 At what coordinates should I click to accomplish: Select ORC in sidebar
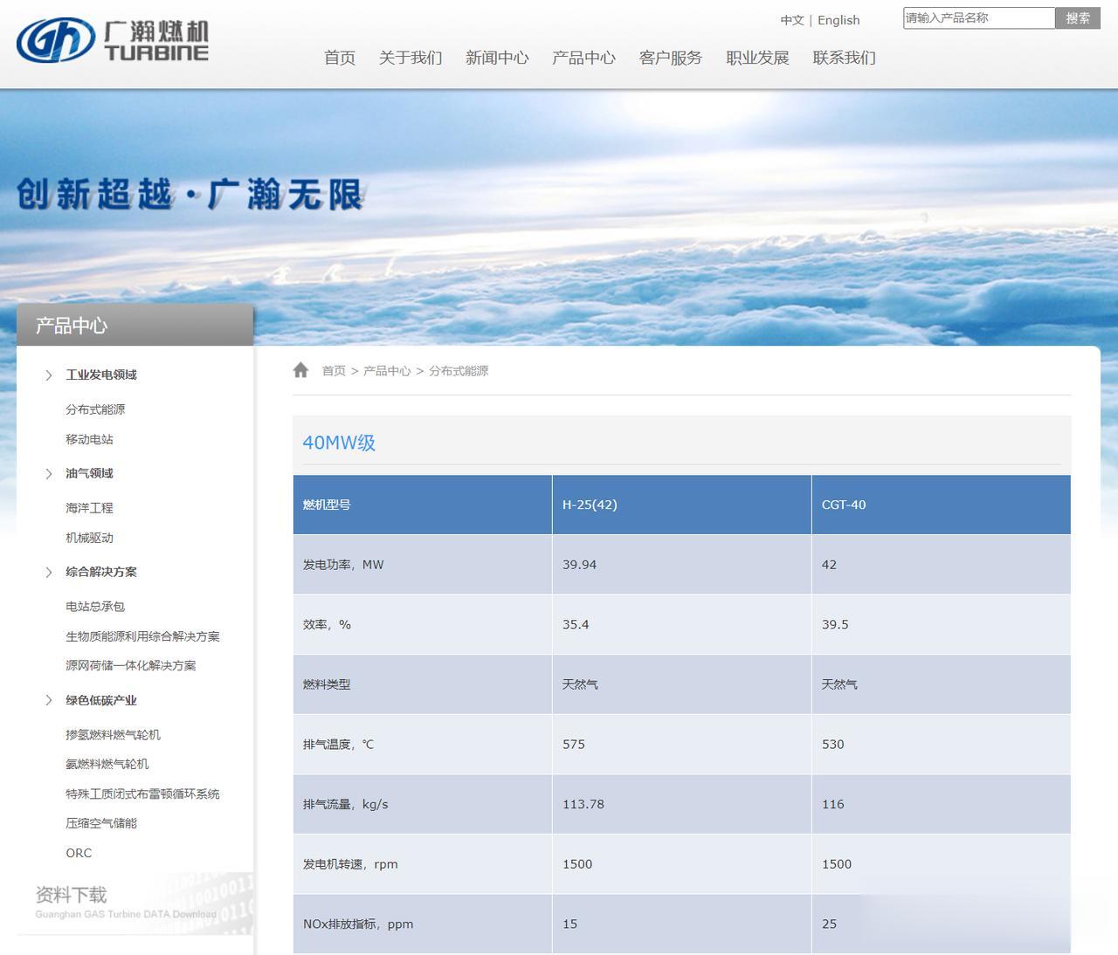[x=79, y=853]
